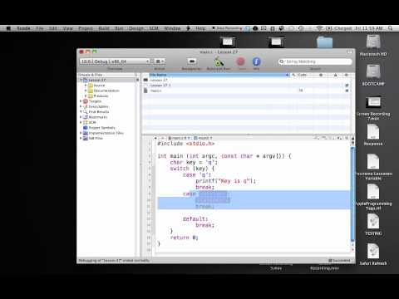Click the Spotlight search icon in menu bar
The width and height of the screenshot is (399, 299).
390,28
